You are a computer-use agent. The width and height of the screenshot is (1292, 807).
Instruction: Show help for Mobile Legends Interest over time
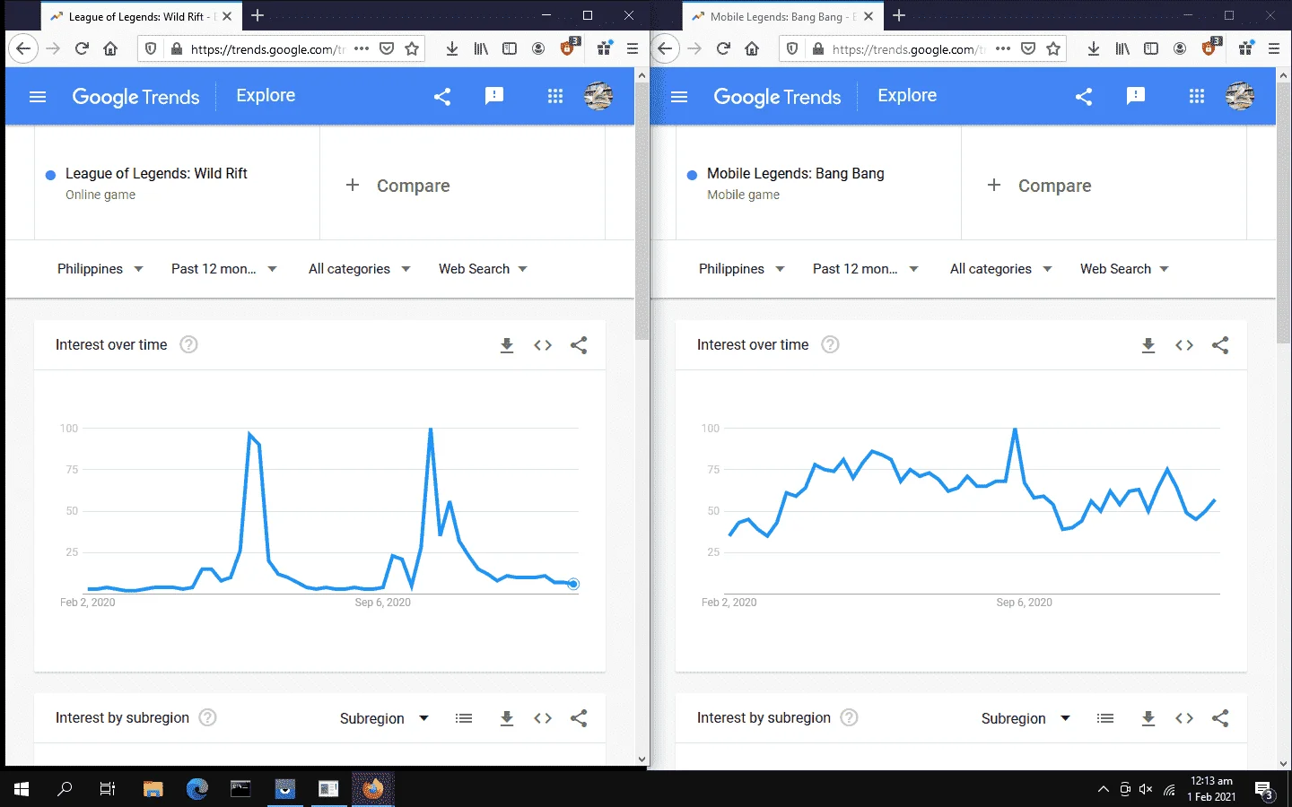click(830, 344)
